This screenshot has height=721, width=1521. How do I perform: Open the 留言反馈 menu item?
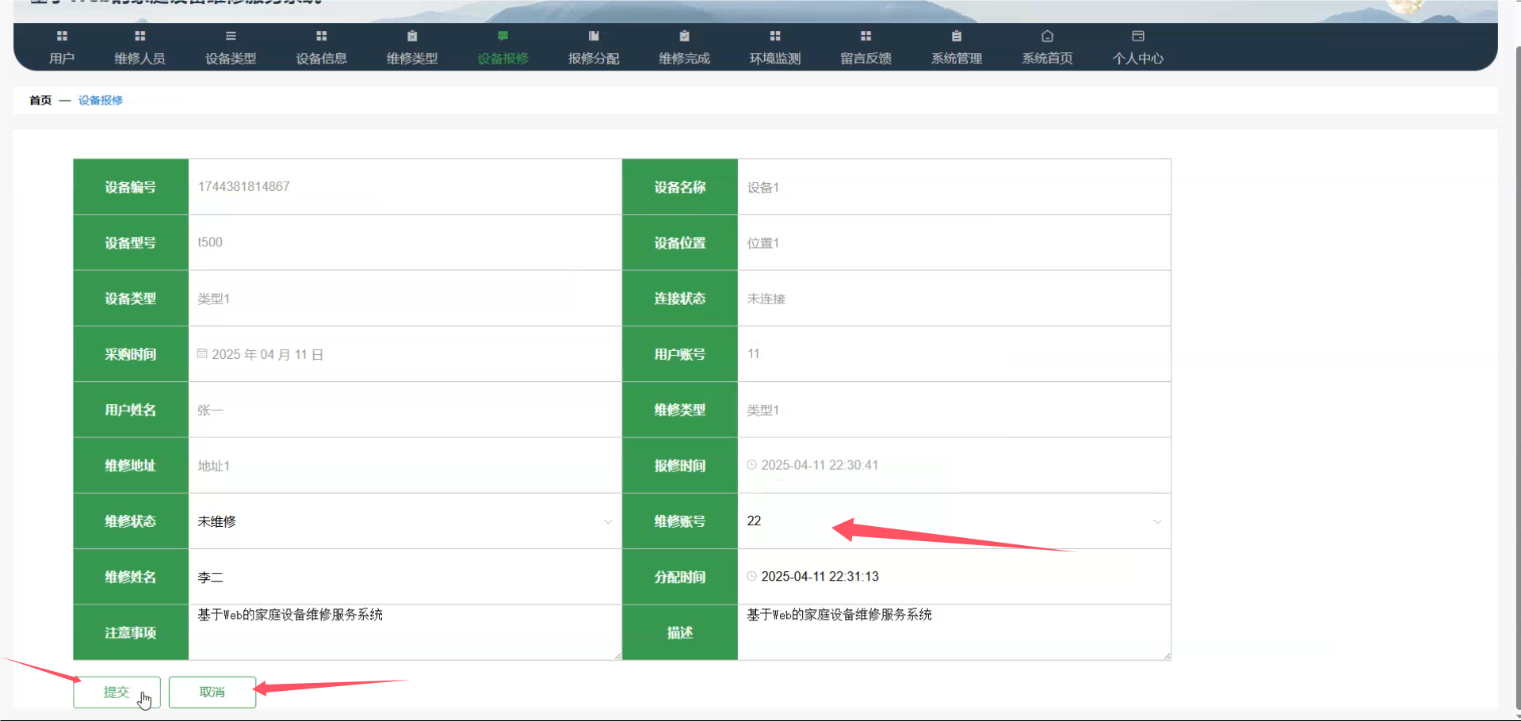tap(866, 48)
